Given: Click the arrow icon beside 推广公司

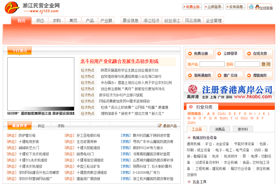Looking at the screenshot, I should point(219,75).
